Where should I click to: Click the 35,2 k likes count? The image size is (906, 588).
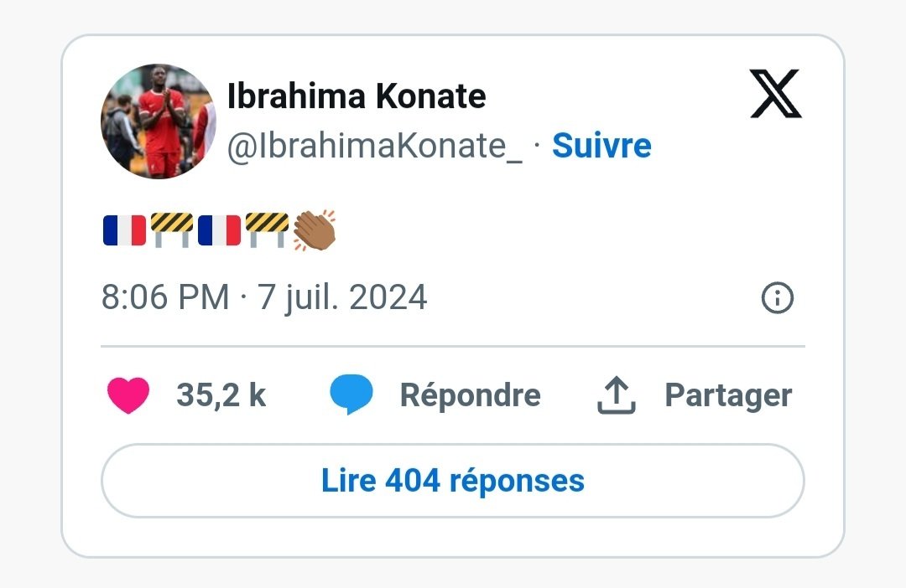(221, 395)
